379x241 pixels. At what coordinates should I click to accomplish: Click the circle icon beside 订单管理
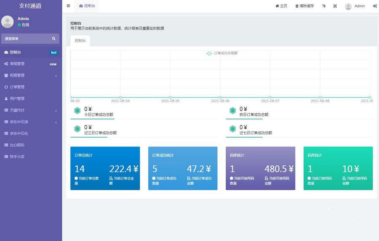click(x=6, y=87)
